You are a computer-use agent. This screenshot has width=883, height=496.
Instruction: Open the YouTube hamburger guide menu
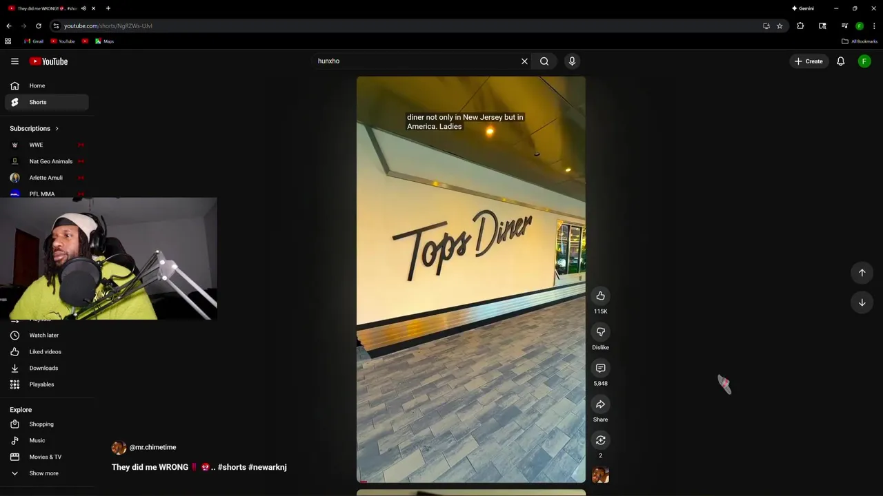[14, 61]
